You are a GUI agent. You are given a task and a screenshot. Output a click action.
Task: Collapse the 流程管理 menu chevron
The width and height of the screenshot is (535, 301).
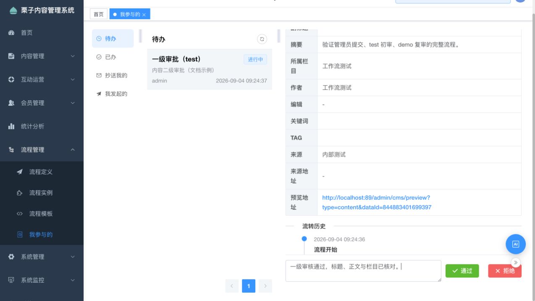coord(73,150)
